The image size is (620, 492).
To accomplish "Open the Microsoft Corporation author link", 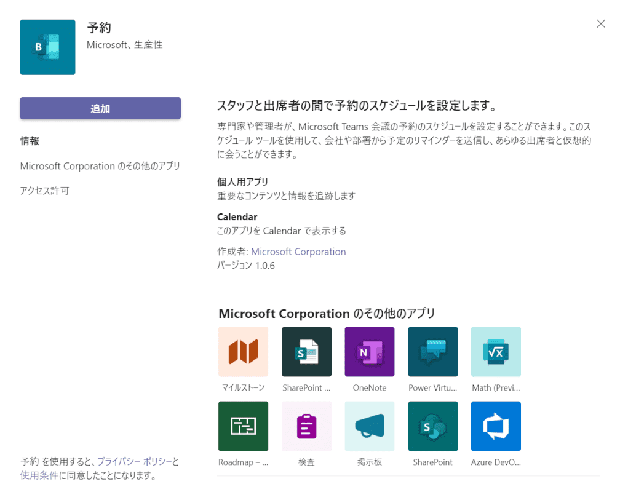I will click(298, 252).
